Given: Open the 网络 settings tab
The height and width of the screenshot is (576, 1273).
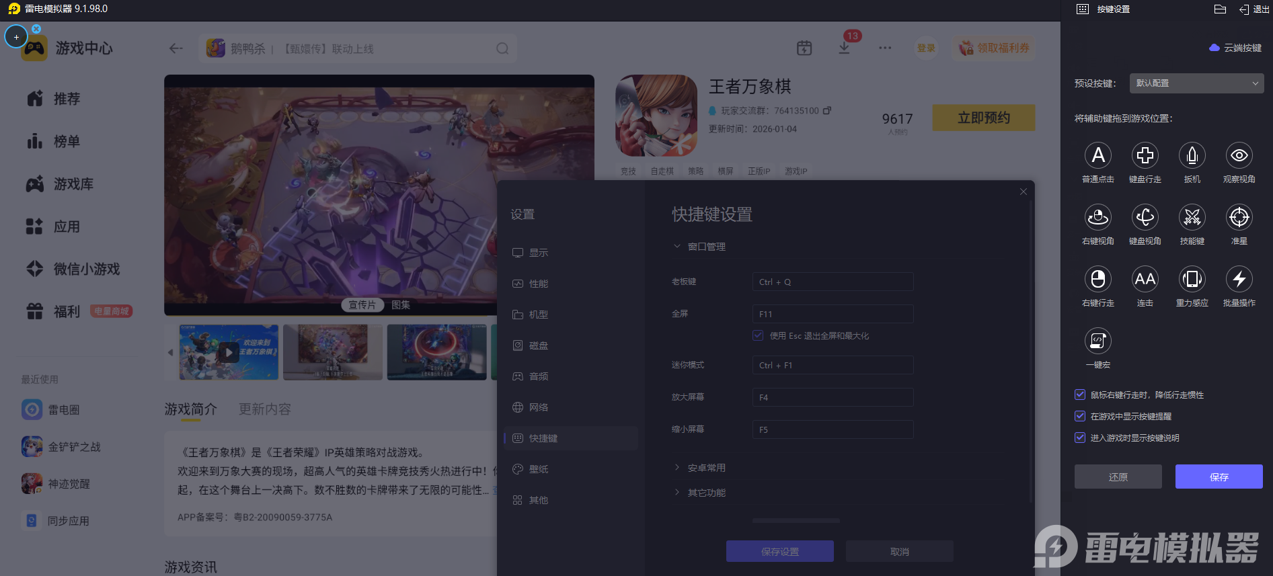Looking at the screenshot, I should [571, 407].
